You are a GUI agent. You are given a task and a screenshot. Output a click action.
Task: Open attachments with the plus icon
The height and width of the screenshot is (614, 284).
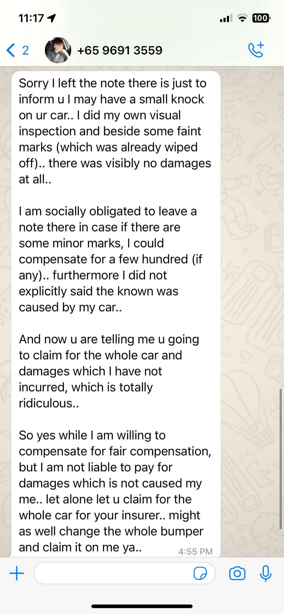(17, 573)
